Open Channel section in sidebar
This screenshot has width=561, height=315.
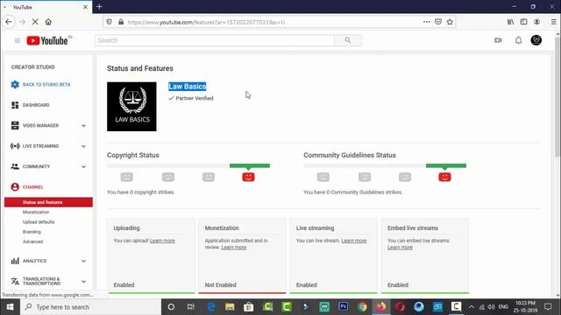(x=33, y=187)
